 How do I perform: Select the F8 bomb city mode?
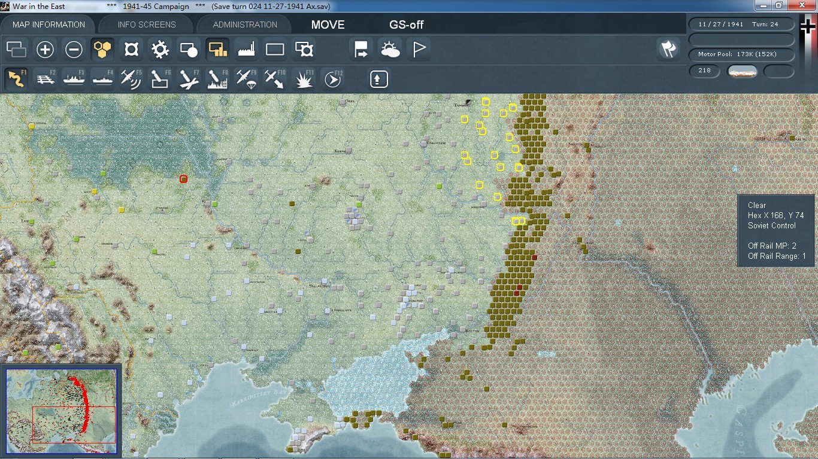point(217,79)
